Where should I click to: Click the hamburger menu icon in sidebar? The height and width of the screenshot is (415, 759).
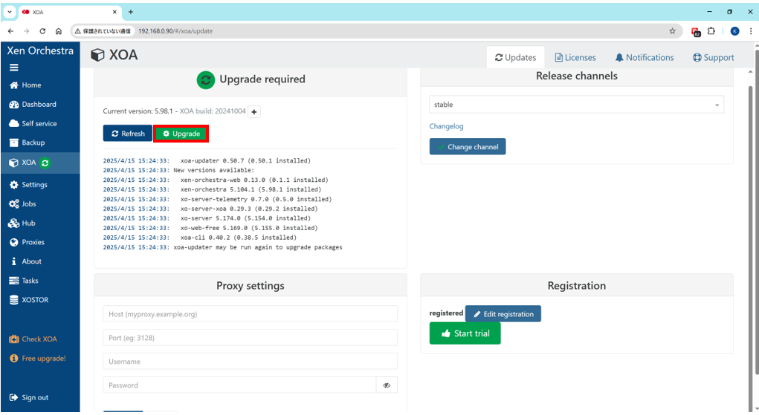coord(14,67)
